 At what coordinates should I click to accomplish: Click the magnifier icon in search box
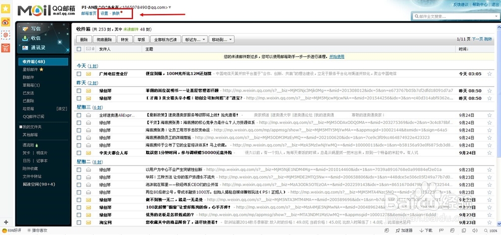[x=416, y=17]
